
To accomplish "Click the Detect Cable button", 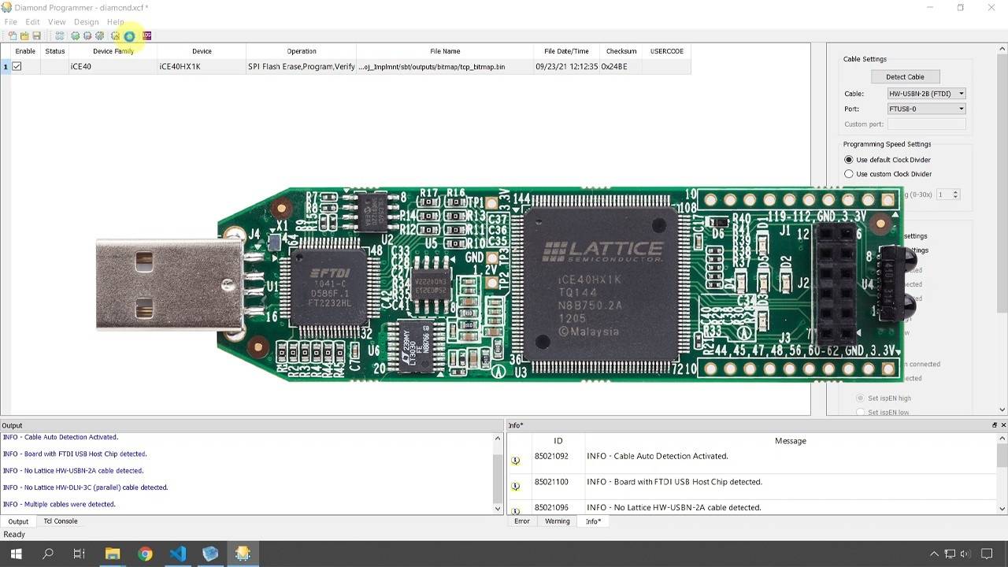I will click(x=905, y=76).
